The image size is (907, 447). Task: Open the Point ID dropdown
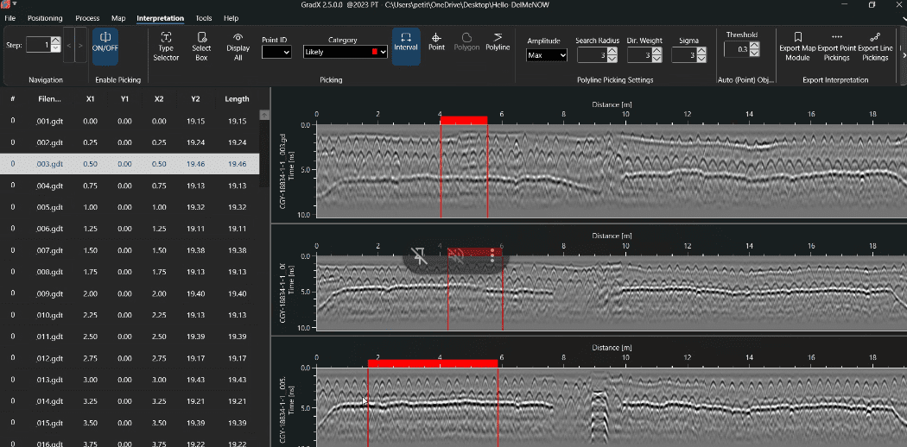(x=276, y=53)
